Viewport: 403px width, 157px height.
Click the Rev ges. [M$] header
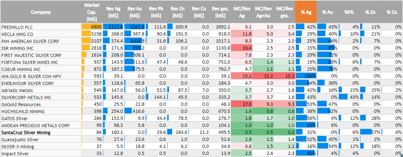tap(220, 12)
